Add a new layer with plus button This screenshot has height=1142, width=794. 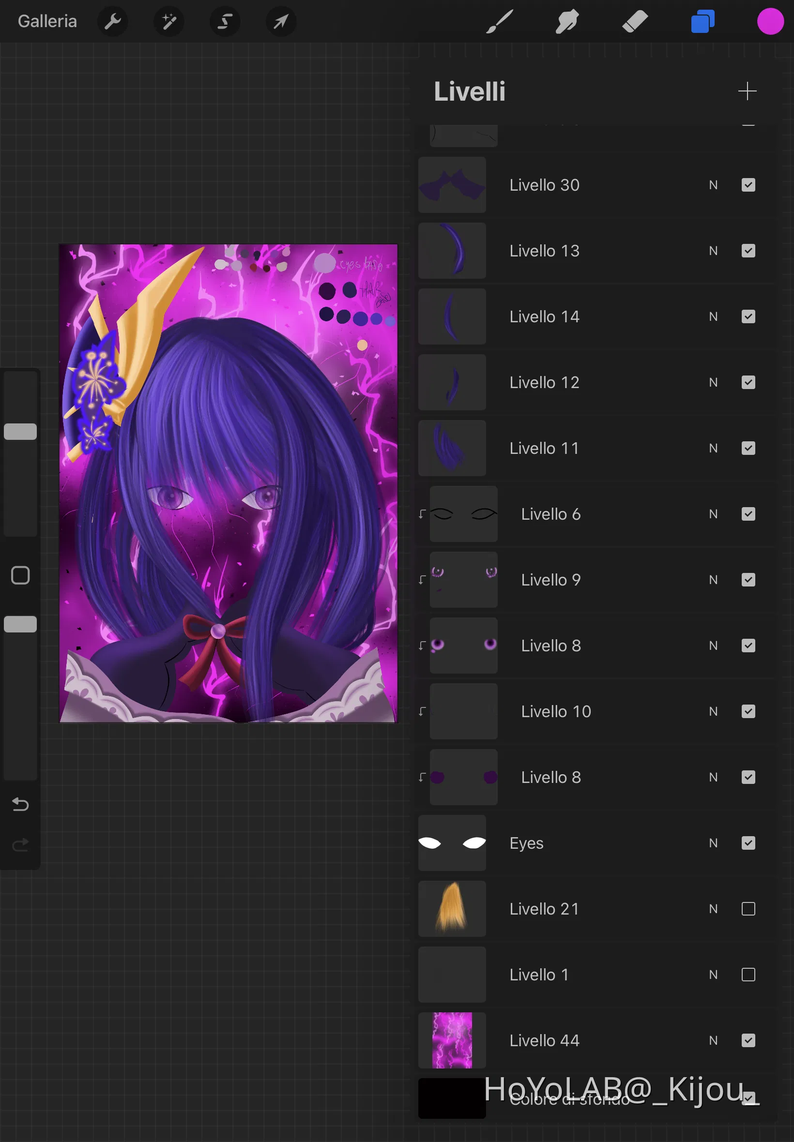(x=747, y=91)
